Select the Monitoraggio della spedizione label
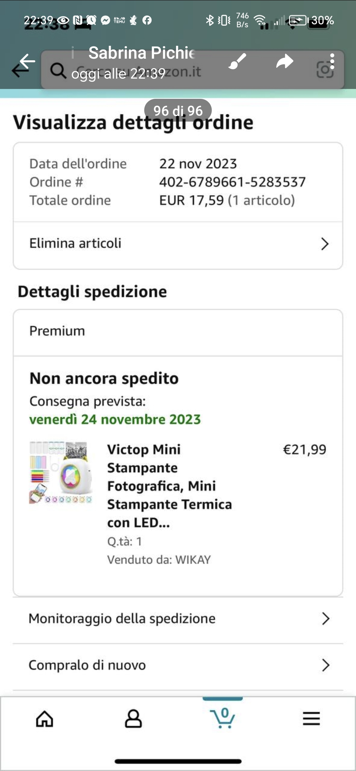This screenshot has height=771, width=356. 122,619
